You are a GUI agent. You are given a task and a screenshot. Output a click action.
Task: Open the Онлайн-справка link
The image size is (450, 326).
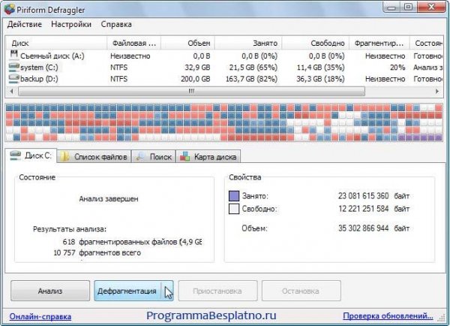tap(40, 316)
